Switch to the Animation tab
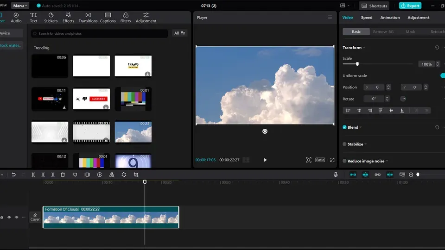 point(390,17)
